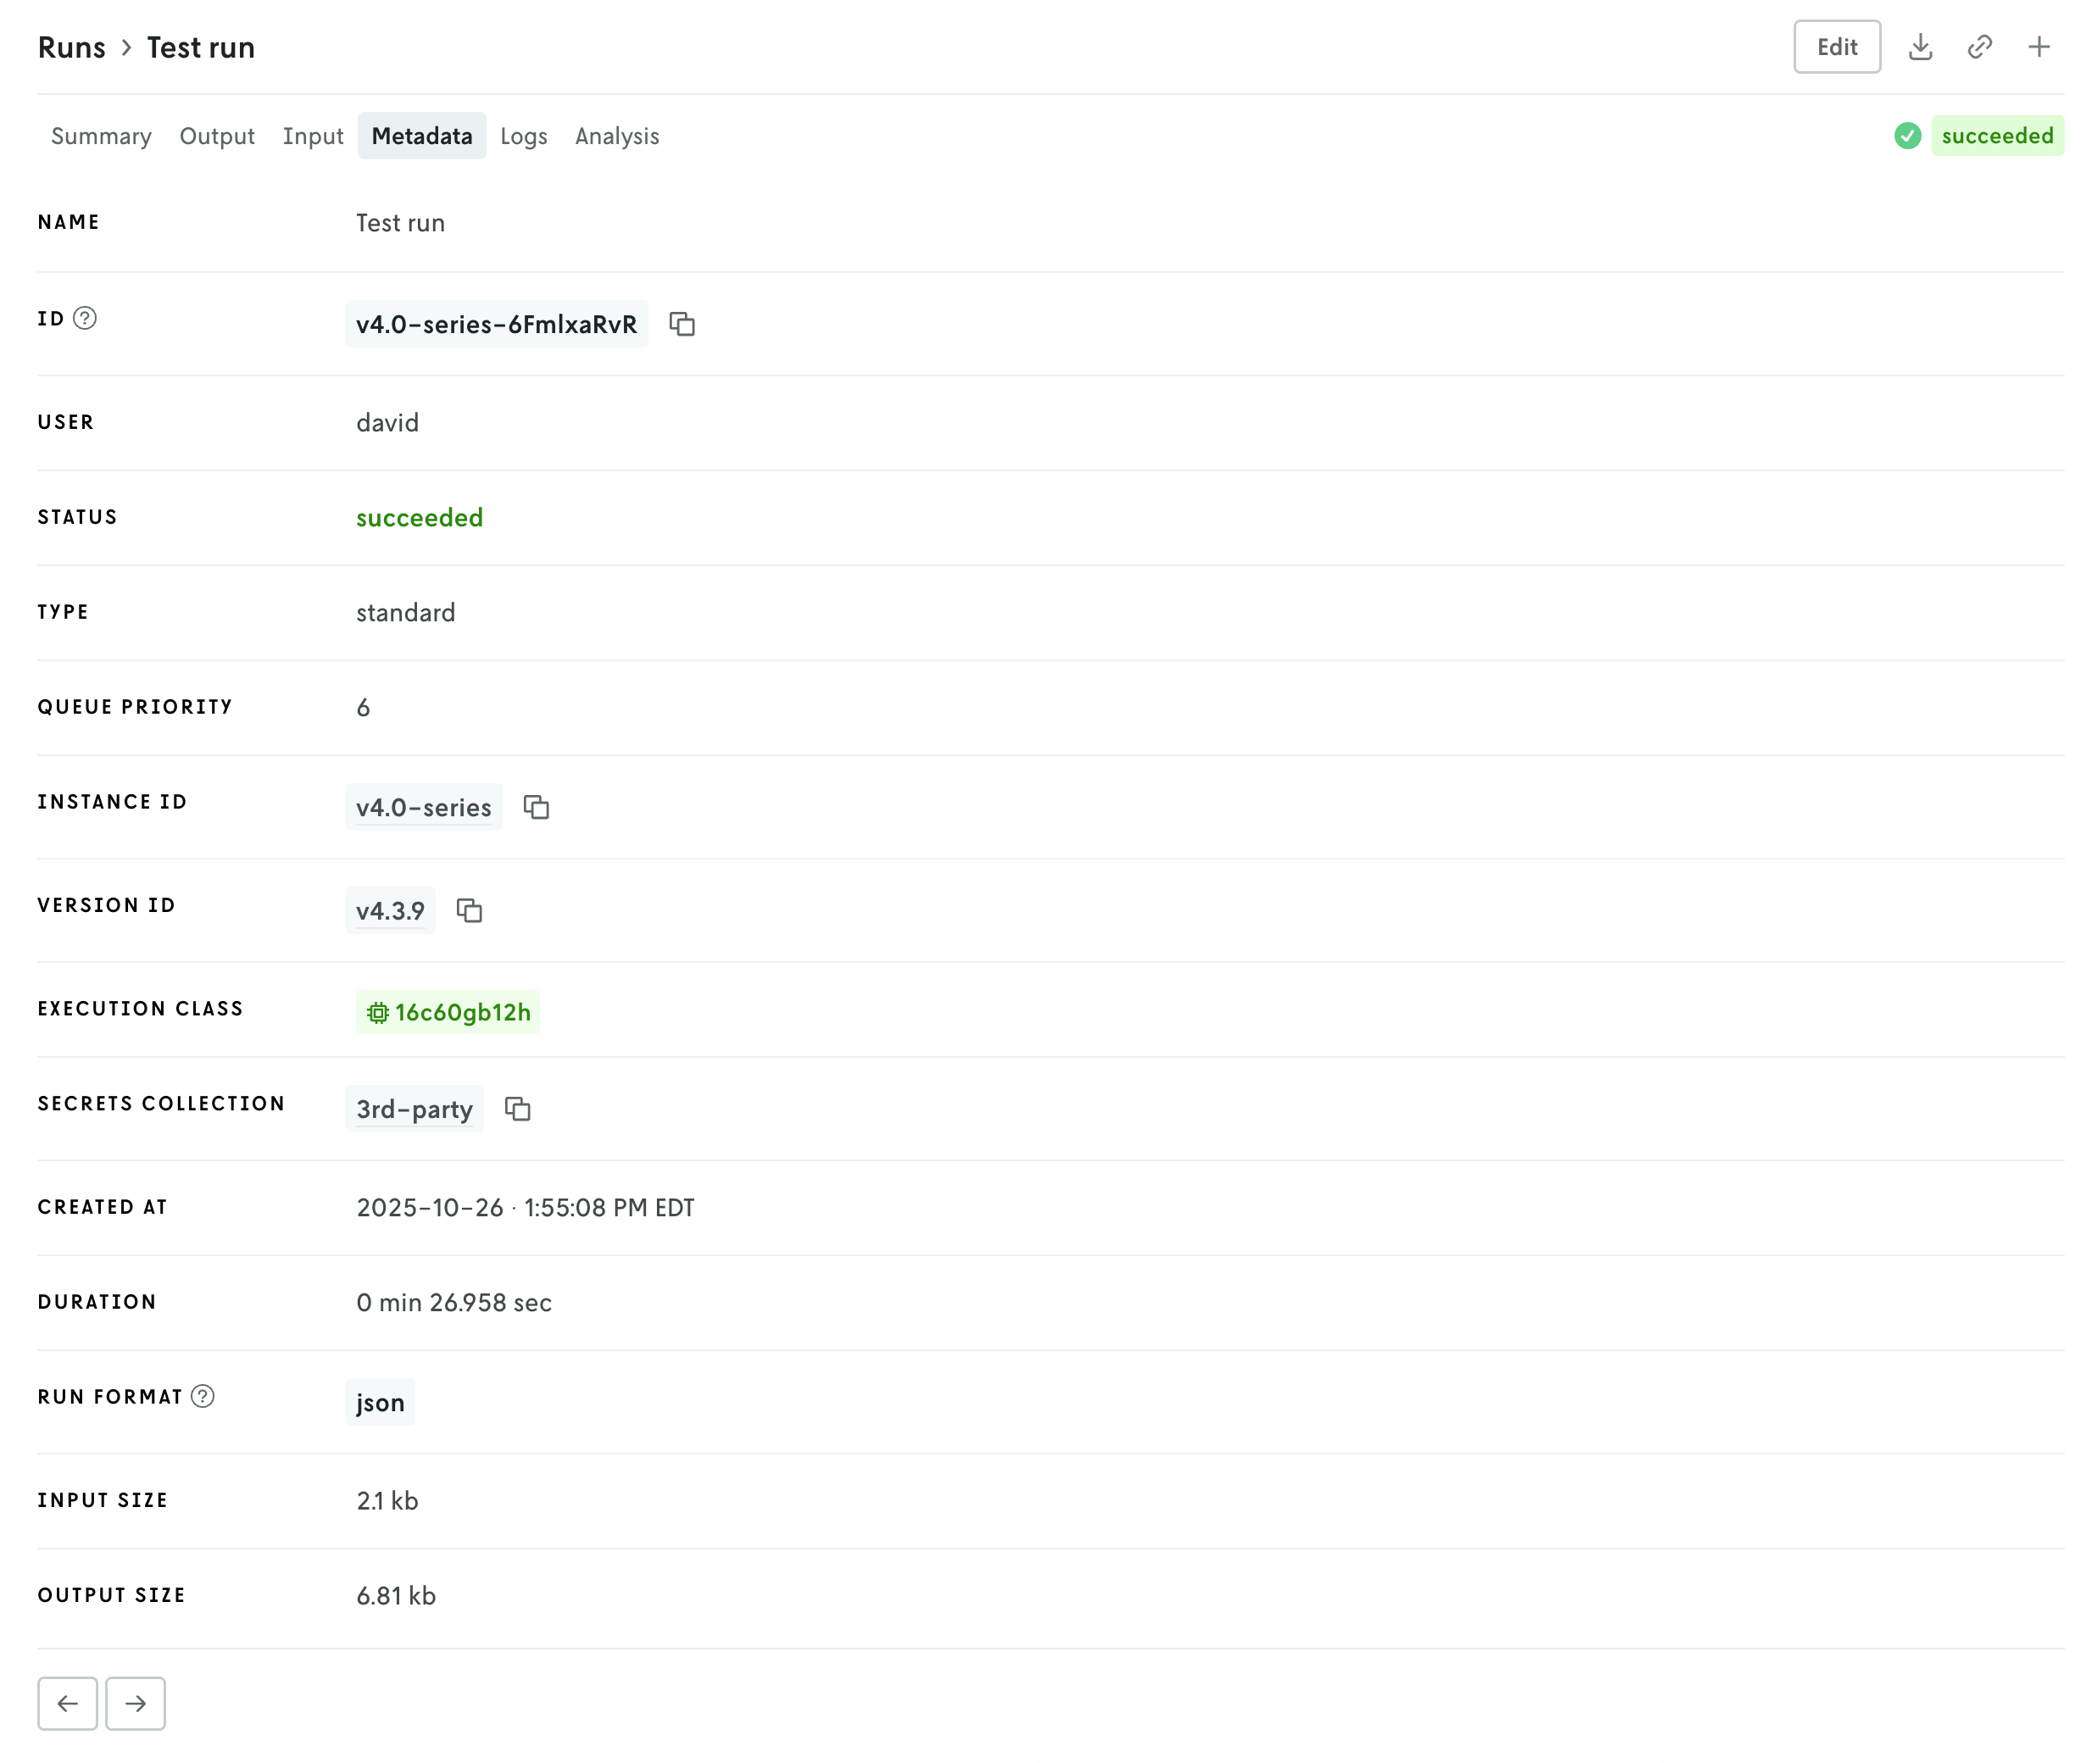2092x1763 pixels.
Task: Switch to the Logs tab
Action: [524, 136]
